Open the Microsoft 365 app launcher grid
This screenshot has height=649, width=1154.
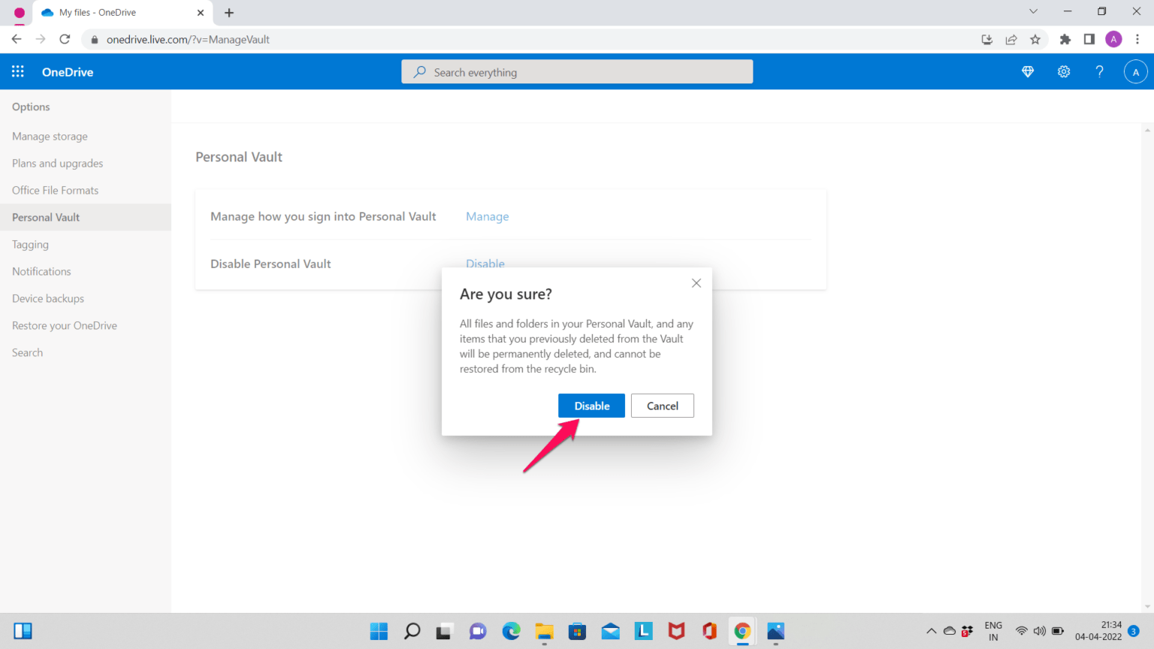click(17, 71)
